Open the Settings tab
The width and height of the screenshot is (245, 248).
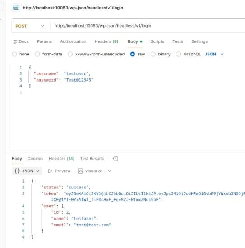(x=199, y=41)
